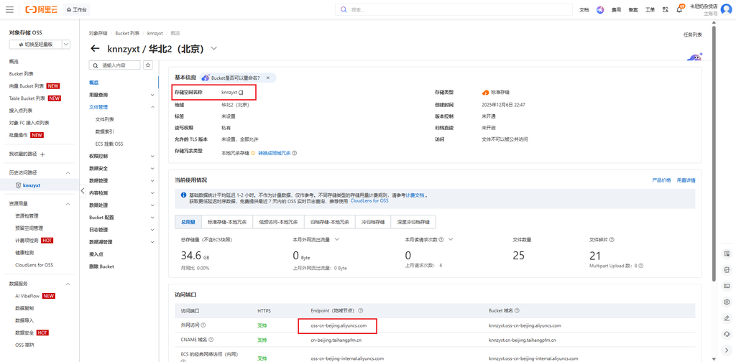Go back with the left arrow
This screenshot has height=362, width=736.
96,48
